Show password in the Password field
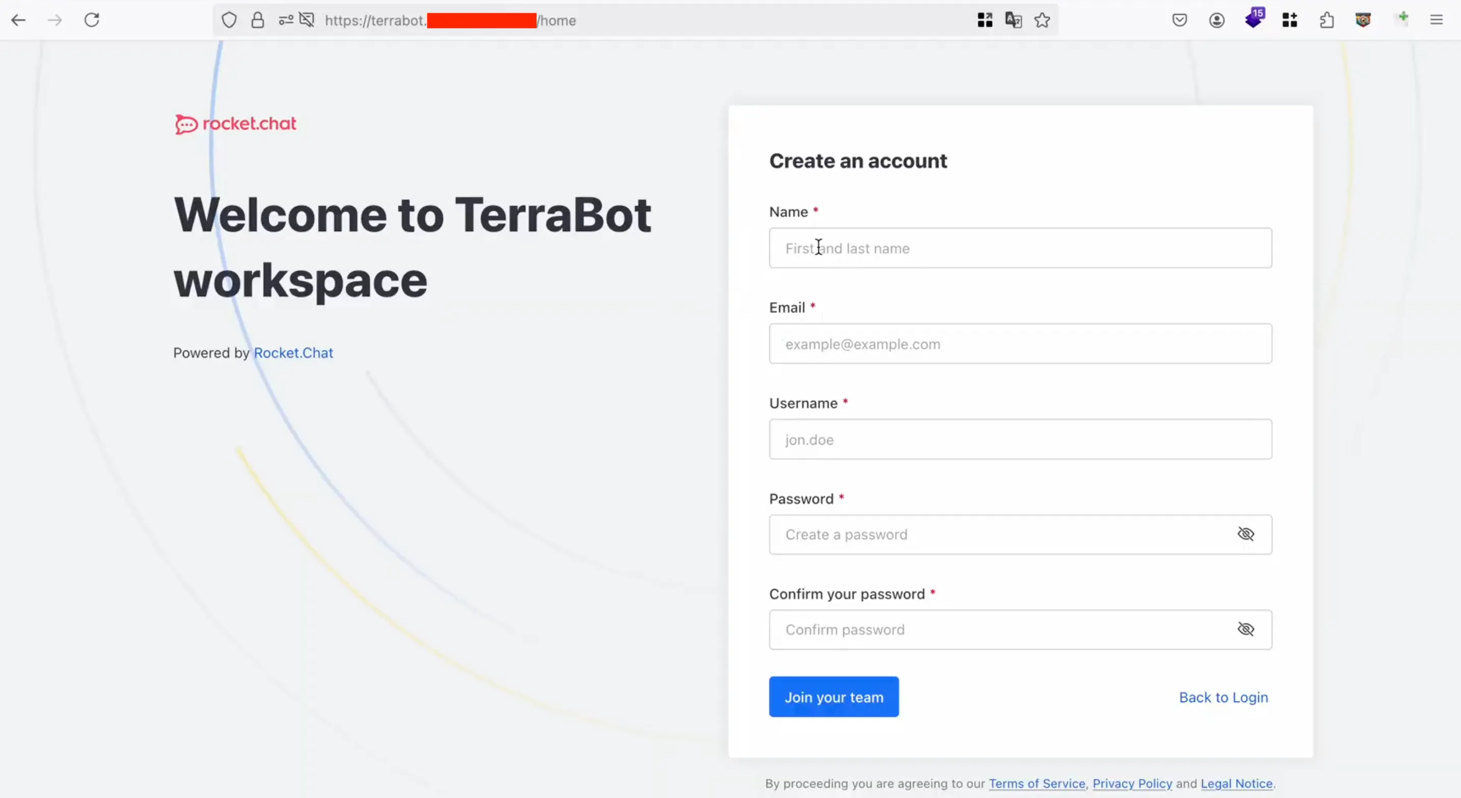The image size is (1461, 798). (1246, 534)
